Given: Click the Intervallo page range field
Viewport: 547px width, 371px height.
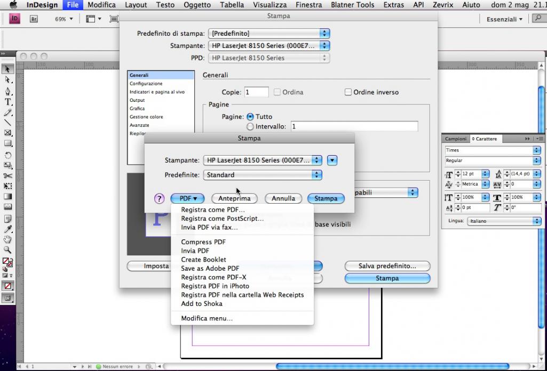Looking at the screenshot, I should [354, 126].
